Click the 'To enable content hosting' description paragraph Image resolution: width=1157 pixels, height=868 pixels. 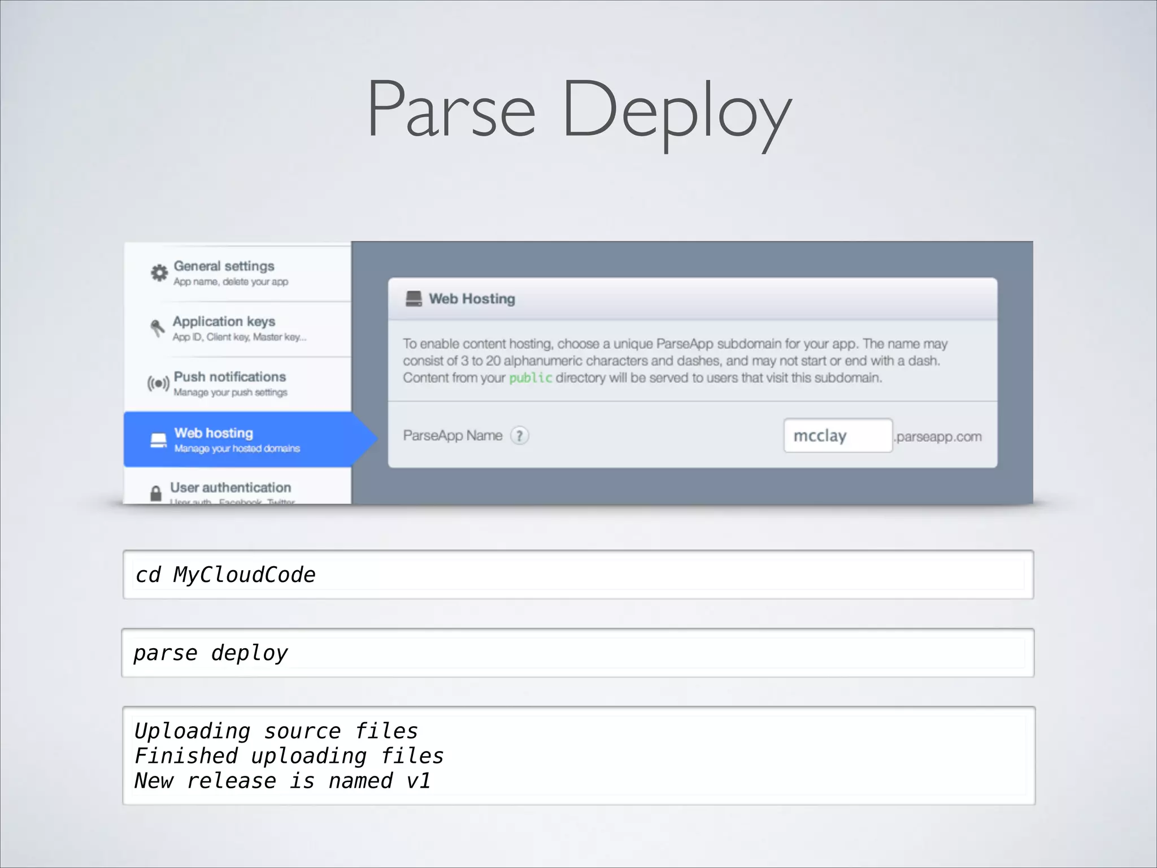coord(675,361)
